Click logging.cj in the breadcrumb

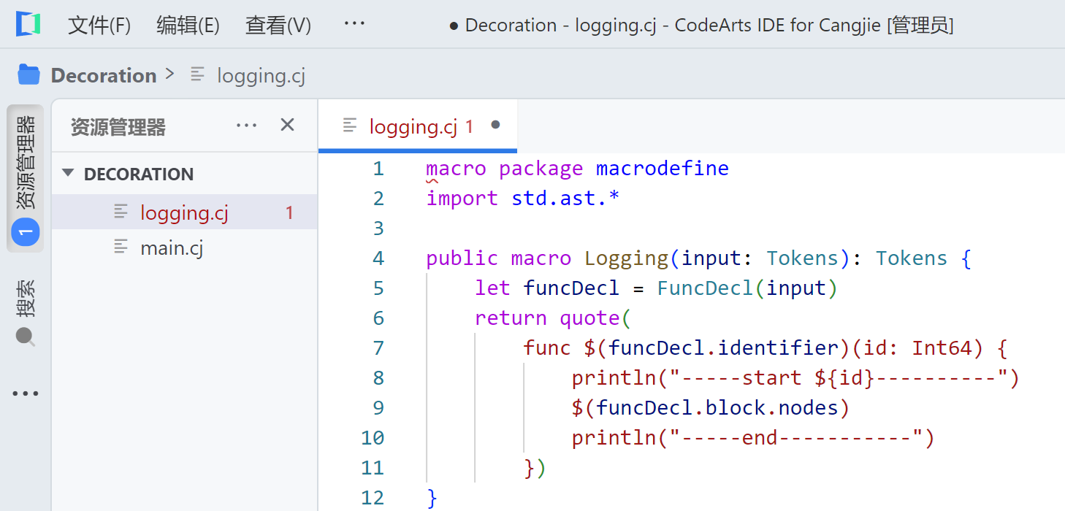[x=261, y=76]
